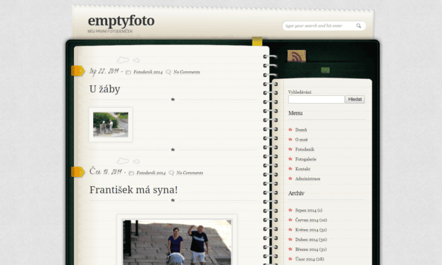442x265 pixels.
Task: Open O mně menu item
Action: pos(301,140)
